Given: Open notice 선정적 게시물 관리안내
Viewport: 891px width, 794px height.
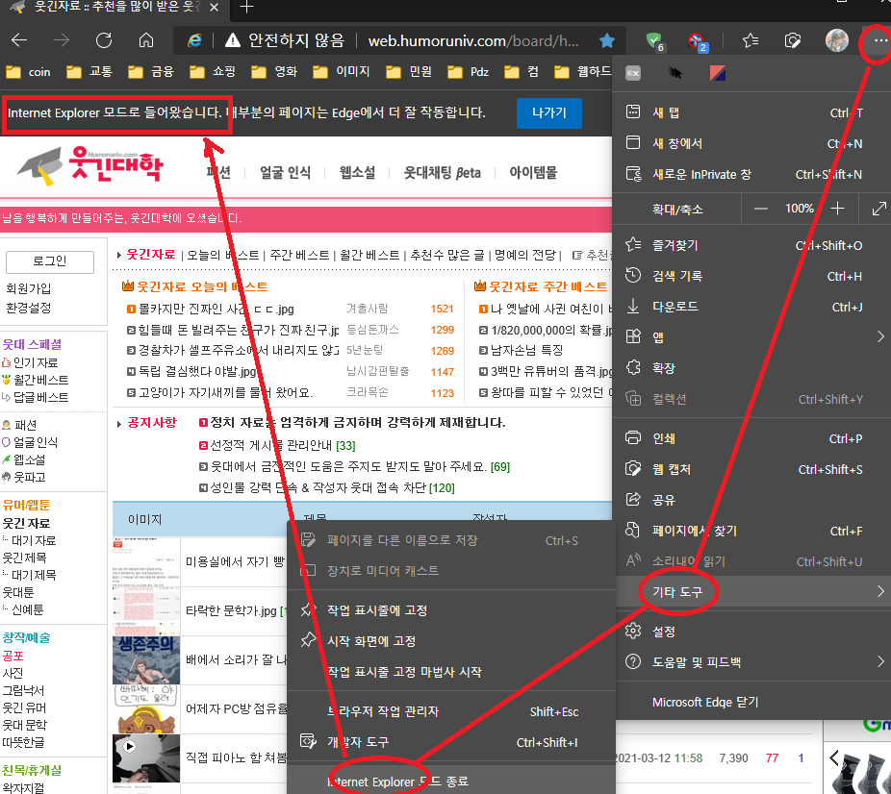Looking at the screenshot, I should tap(271, 445).
